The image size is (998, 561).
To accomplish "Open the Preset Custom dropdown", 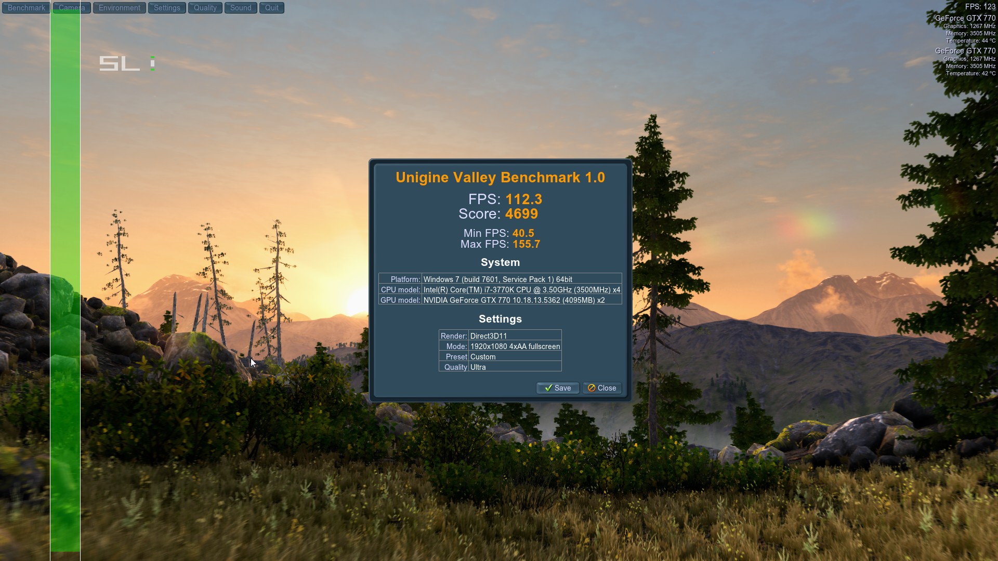I will click(x=514, y=356).
